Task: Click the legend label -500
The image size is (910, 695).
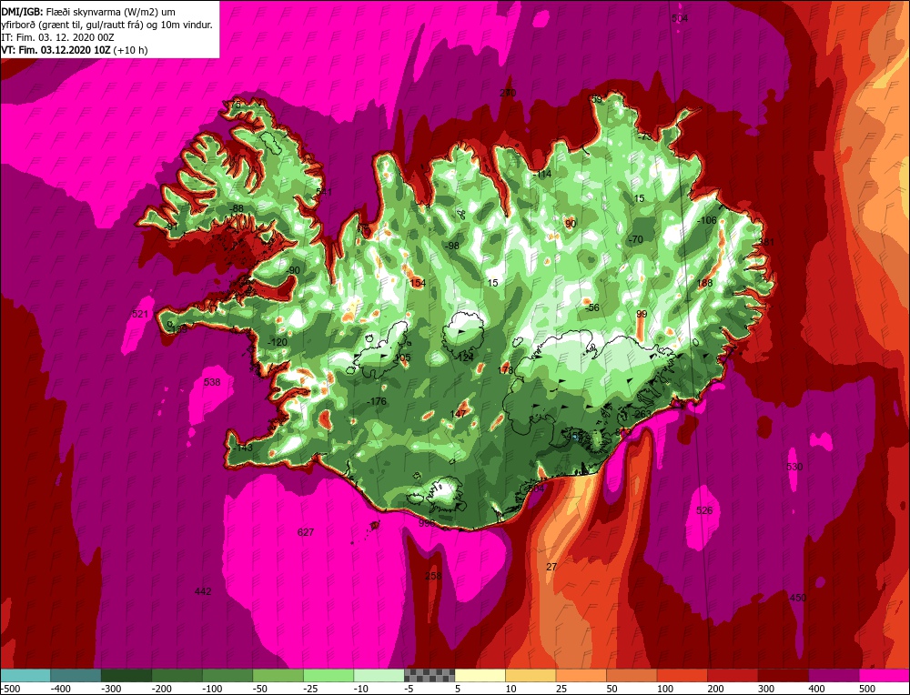Action: pos(11,689)
